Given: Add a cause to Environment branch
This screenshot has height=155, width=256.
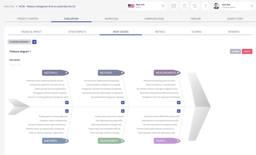Looking at the screenshot, I should click(123, 111).
